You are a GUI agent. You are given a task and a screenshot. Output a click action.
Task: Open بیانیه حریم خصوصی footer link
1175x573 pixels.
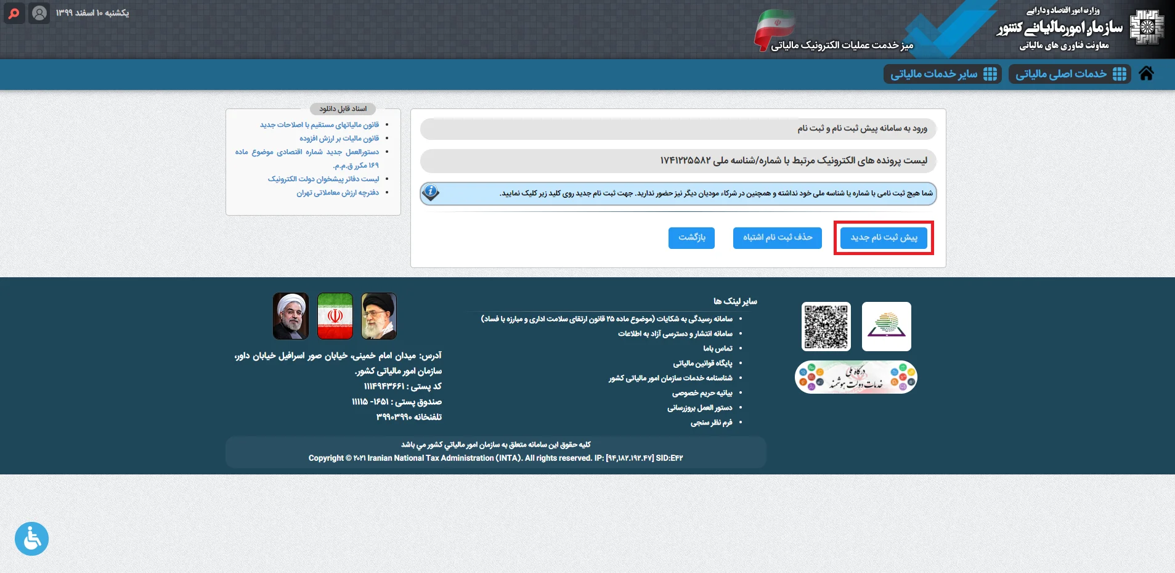702,393
